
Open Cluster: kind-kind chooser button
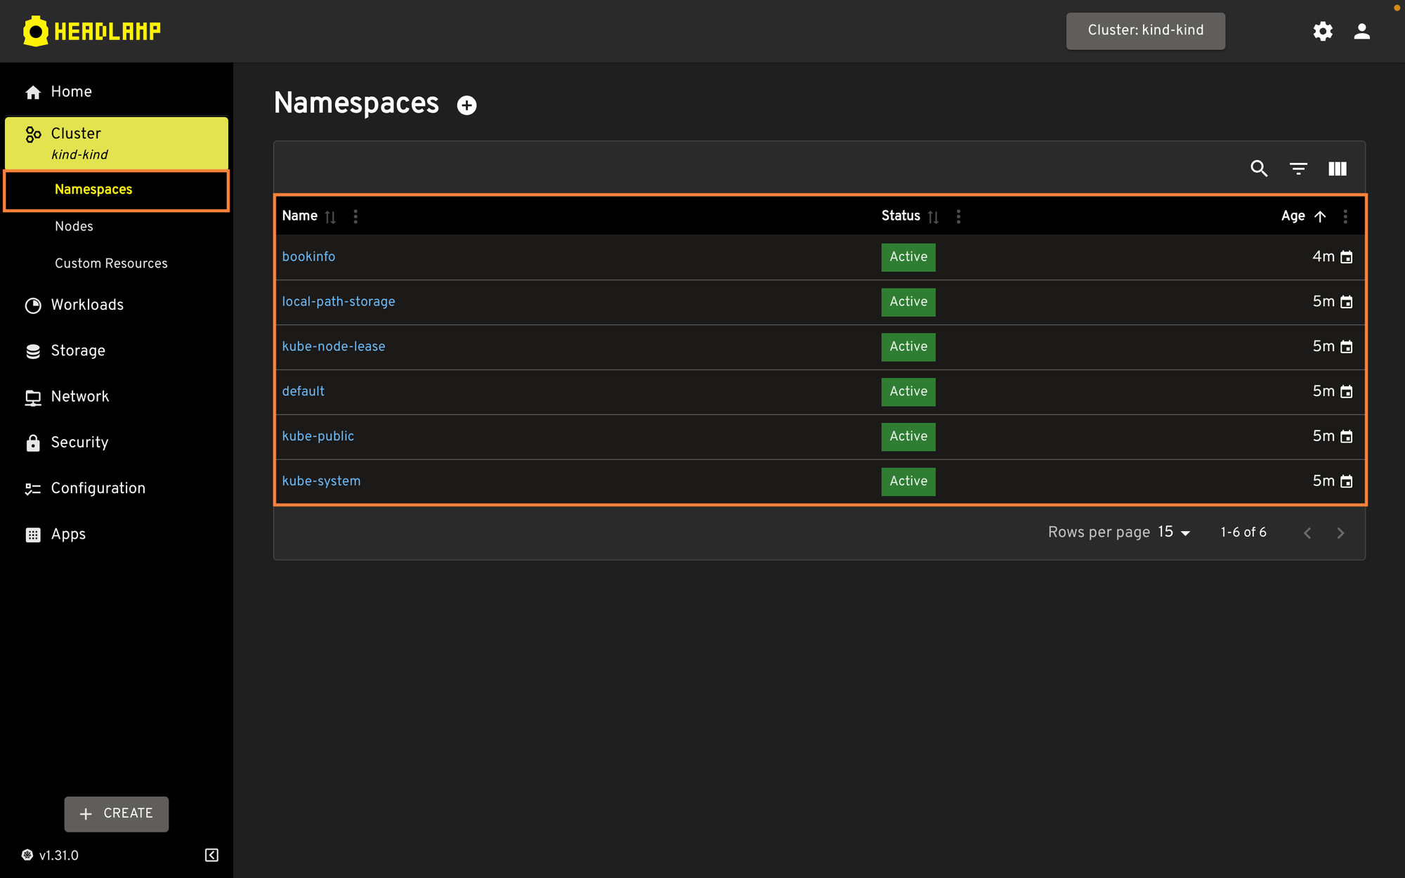pyautogui.click(x=1146, y=31)
